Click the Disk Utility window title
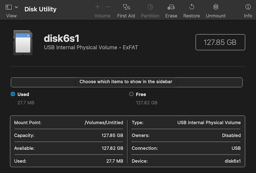The width and height of the screenshot is (256, 173). pos(41,9)
